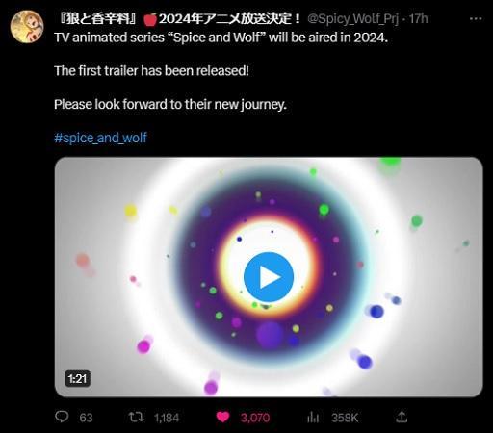Click the 1,184 retweets count
This screenshot has height=433, width=493.
point(167,418)
